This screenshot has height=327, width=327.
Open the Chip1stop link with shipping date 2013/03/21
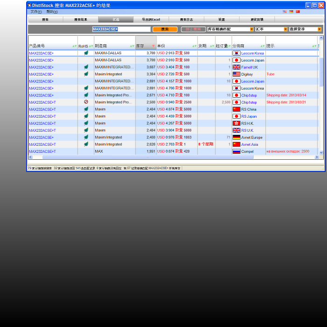pyautogui.click(x=249, y=102)
